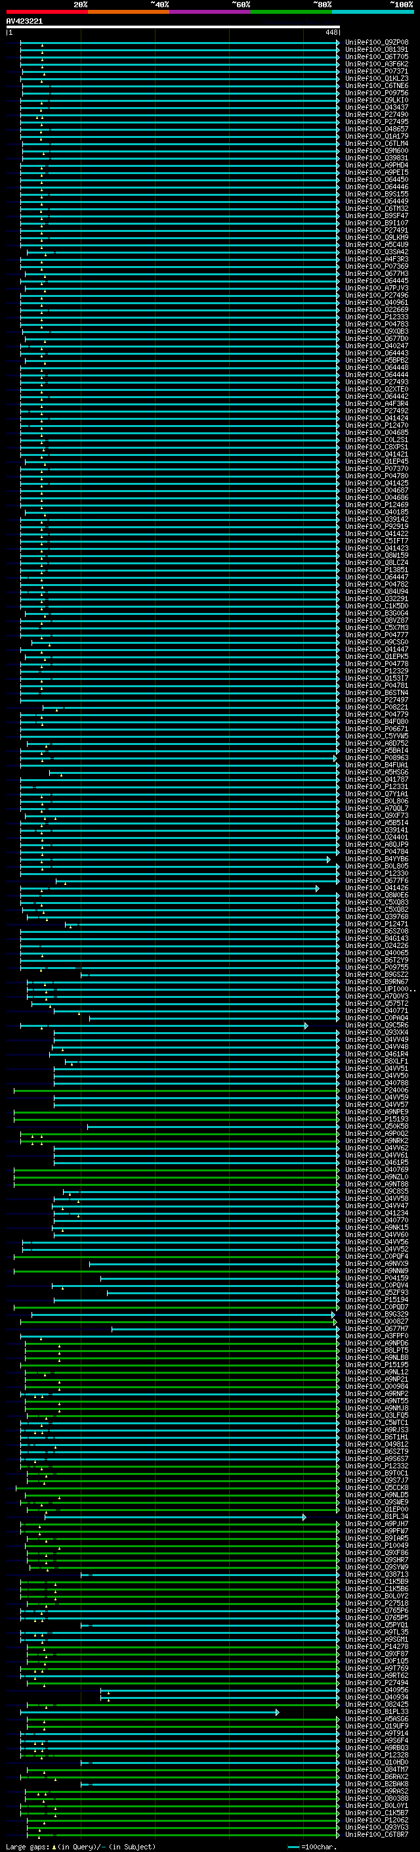This screenshot has height=1852, width=420.
Task: Select the UniRef100_B9RN67 label
Action: [x=376, y=982]
